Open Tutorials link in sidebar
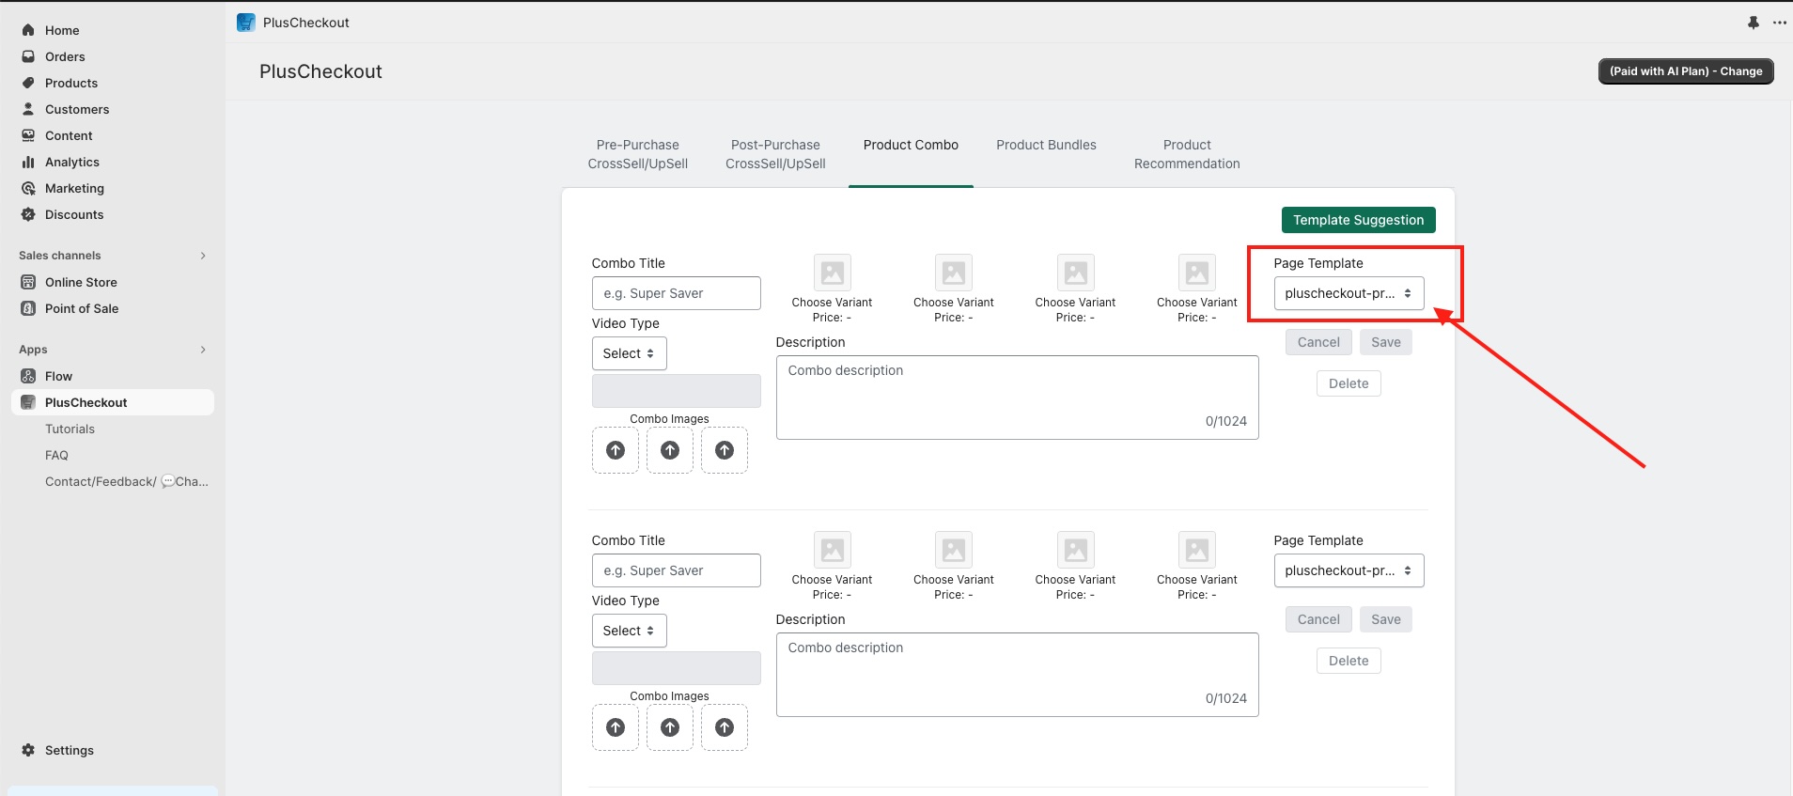The height and width of the screenshot is (796, 1793). pyautogui.click(x=70, y=429)
